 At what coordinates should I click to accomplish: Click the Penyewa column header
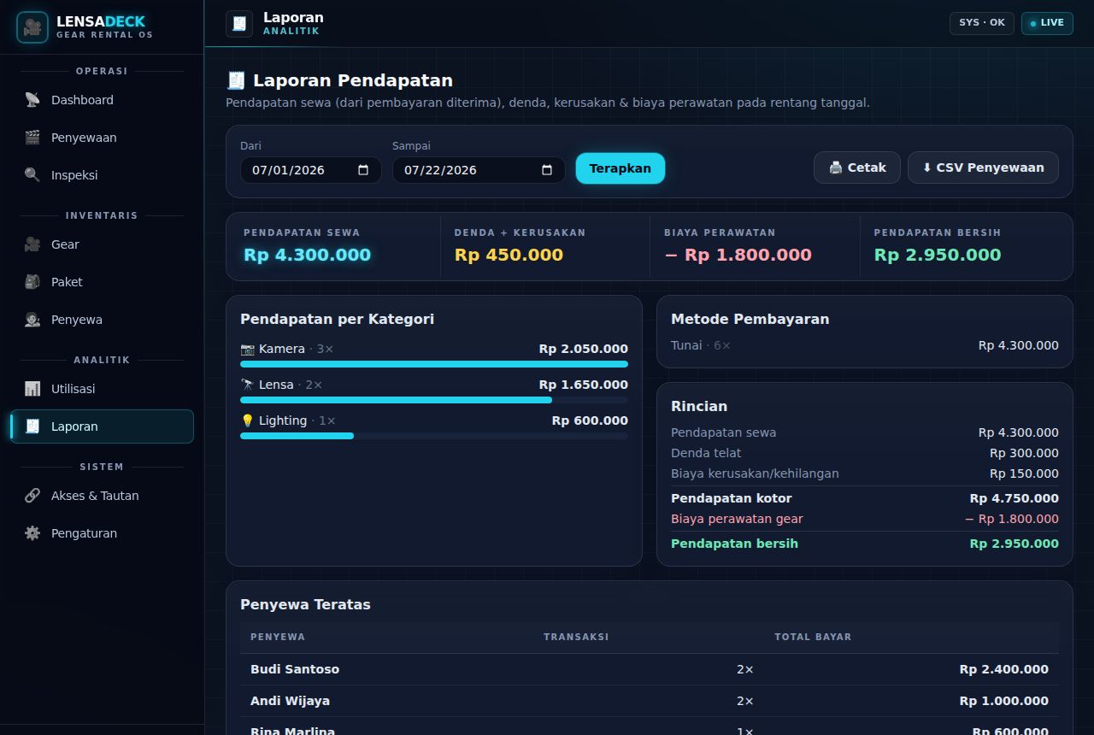point(278,637)
